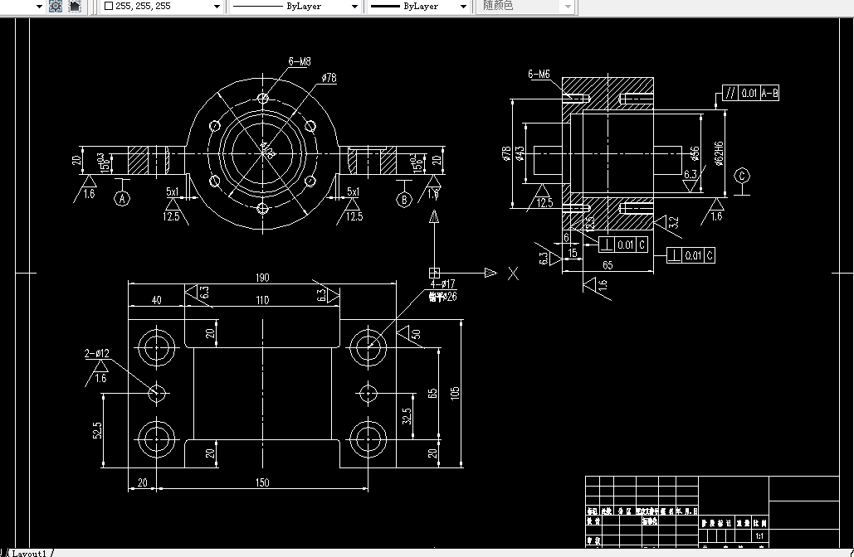Image resolution: width=854 pixels, height=557 pixels.
Task: Open the Layer Properties gear icon
Action: (x=56, y=6)
